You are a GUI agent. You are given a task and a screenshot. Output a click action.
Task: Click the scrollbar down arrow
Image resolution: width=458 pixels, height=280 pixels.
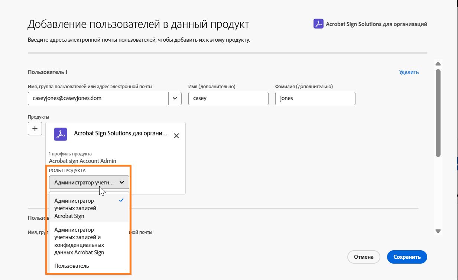pyautogui.click(x=438, y=231)
